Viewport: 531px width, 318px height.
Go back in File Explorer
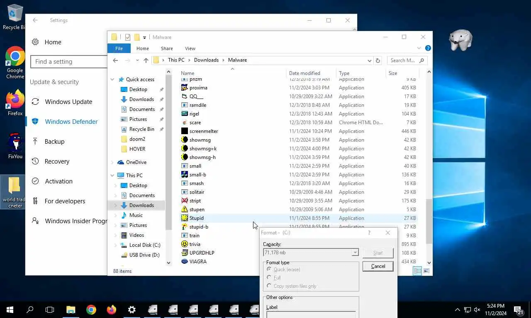(115, 60)
